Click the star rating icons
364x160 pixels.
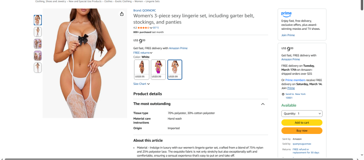[x=143, y=28]
